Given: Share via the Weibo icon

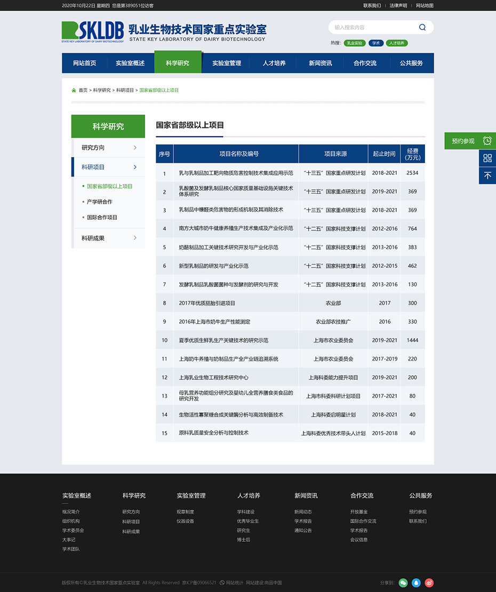Looking at the screenshot, I should [429, 583].
